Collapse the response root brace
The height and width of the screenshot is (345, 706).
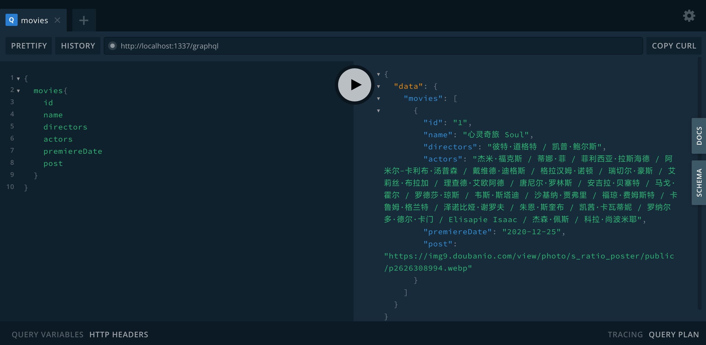378,74
